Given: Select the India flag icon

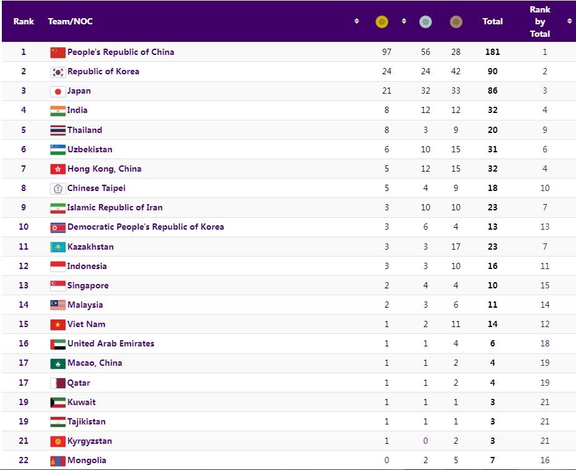Looking at the screenshot, I should [57, 110].
